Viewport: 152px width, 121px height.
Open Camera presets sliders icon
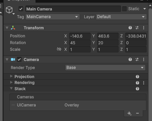(137, 59)
